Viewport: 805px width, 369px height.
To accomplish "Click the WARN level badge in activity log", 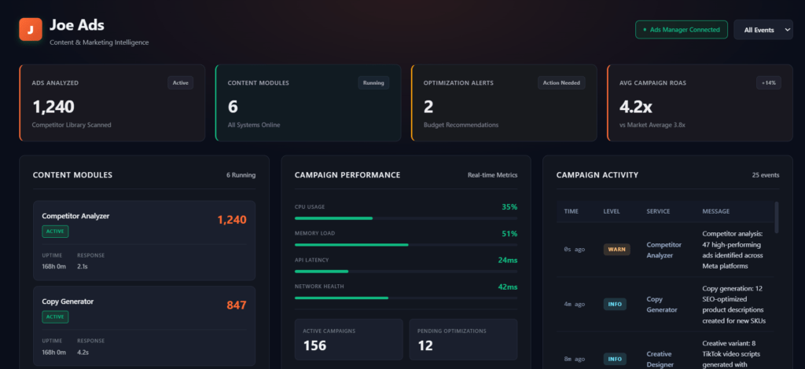I will click(616, 250).
